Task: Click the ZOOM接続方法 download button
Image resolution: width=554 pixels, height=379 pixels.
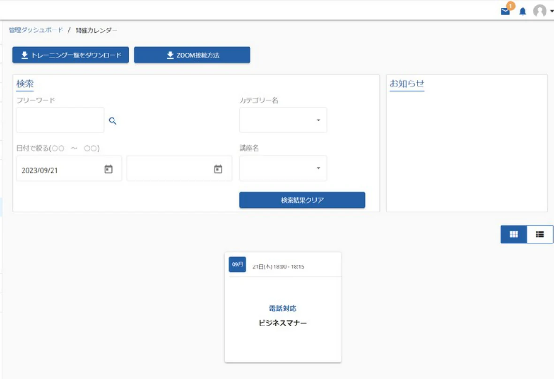Action: click(x=192, y=55)
